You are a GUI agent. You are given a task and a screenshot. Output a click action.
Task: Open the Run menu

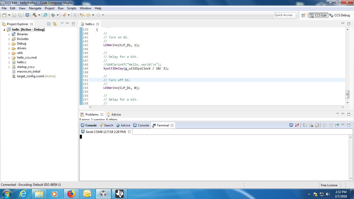(x=61, y=8)
